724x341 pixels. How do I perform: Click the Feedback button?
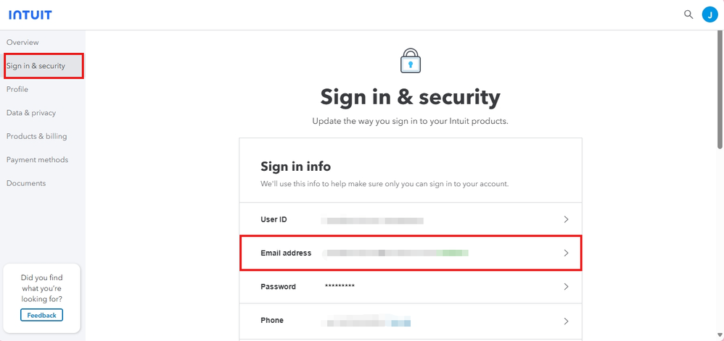pos(41,315)
